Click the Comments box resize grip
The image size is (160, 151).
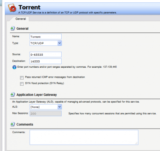tap(136, 143)
